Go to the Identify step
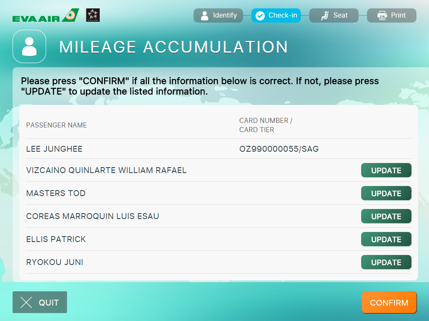This screenshot has width=429, height=321. (x=218, y=15)
